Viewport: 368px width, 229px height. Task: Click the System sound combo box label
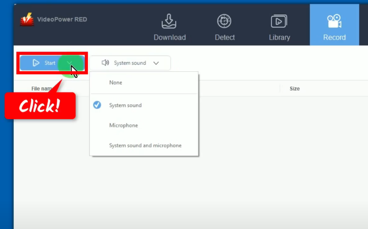tap(130, 63)
